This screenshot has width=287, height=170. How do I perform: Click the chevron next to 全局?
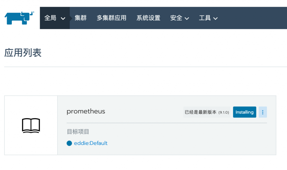pos(63,18)
